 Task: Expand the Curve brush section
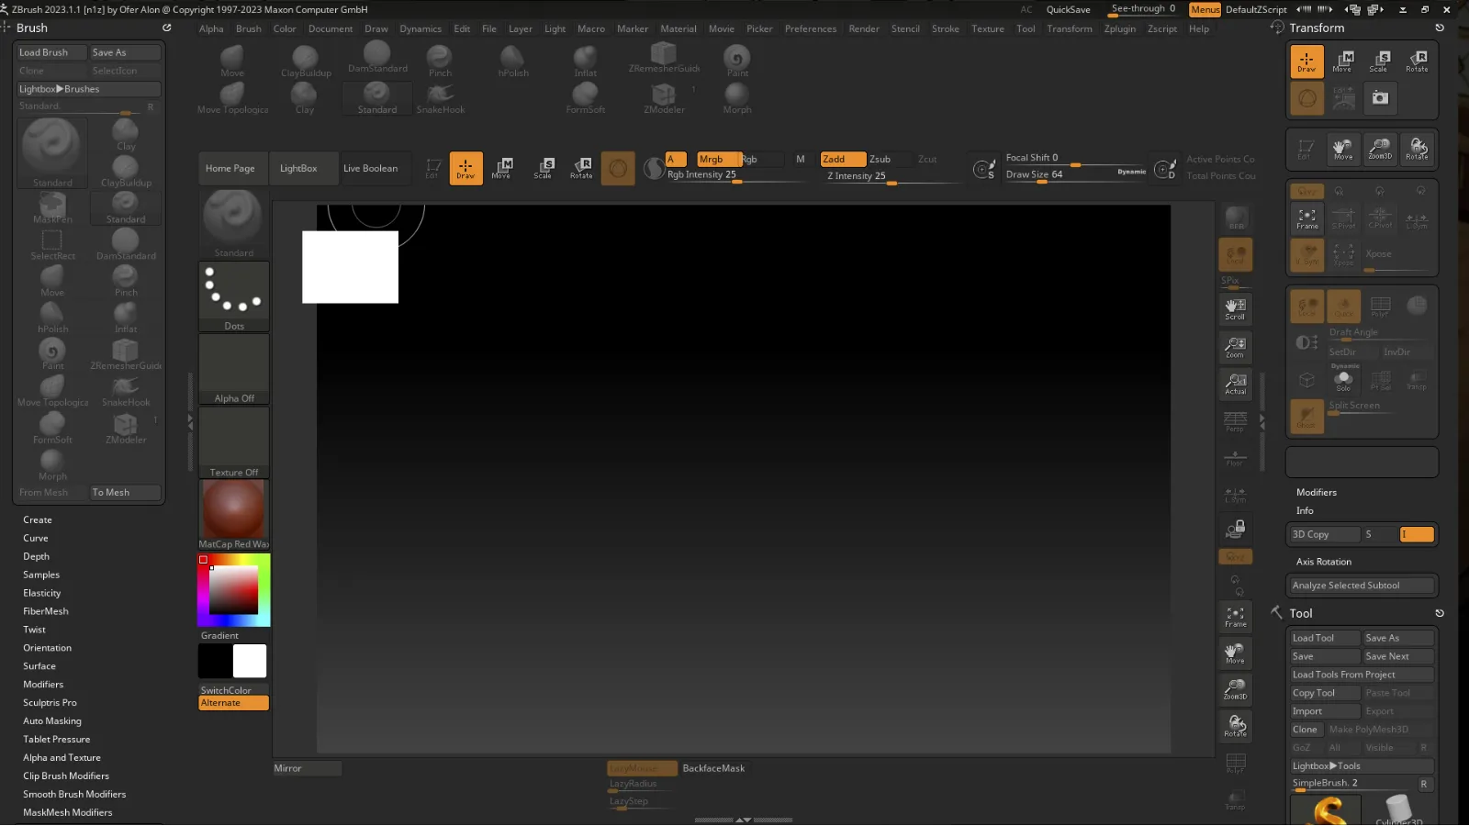coord(36,538)
